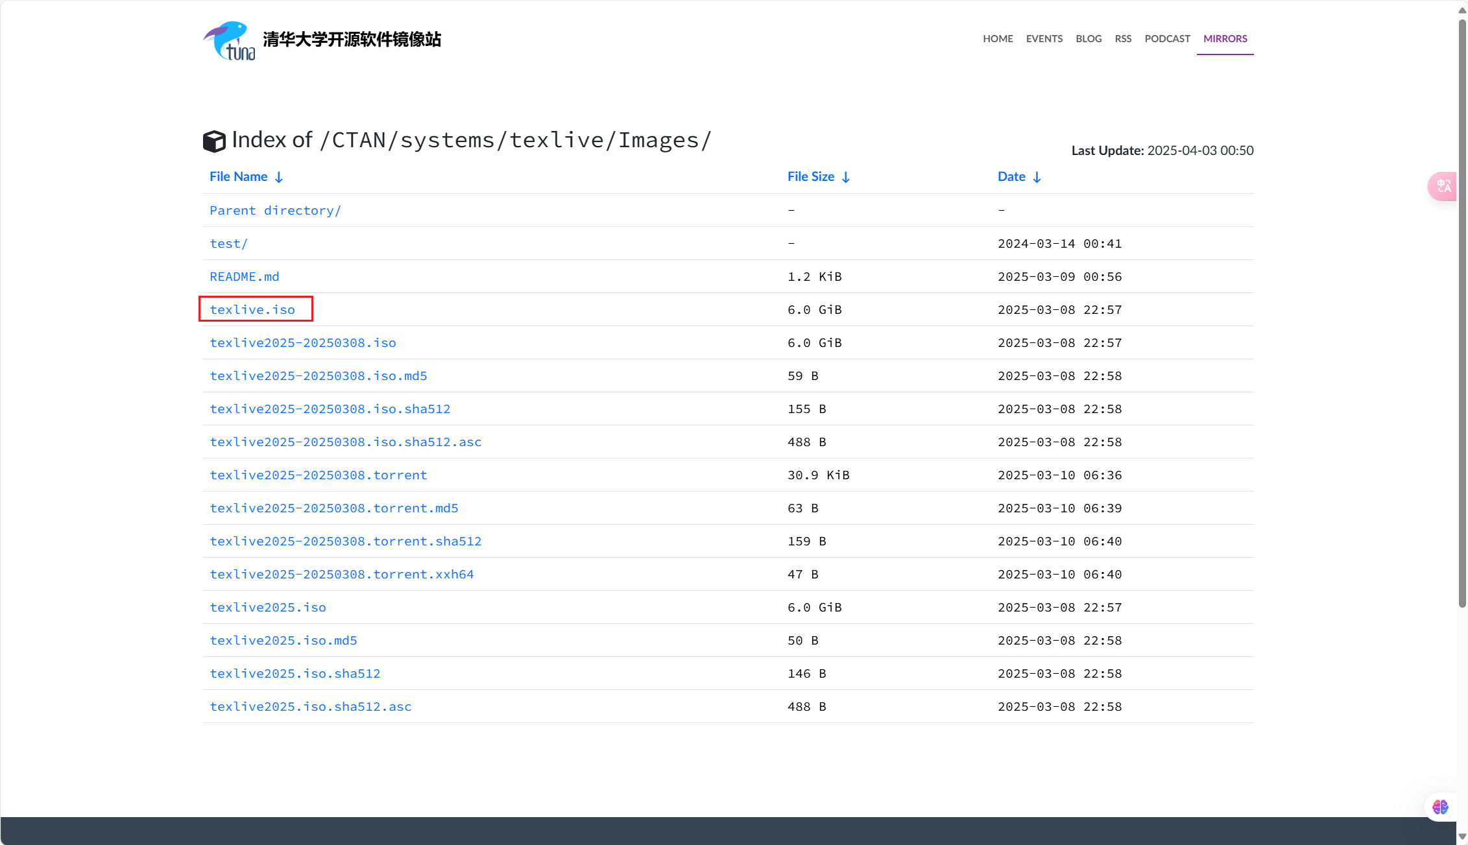
Task: Click date 2025-03-10 06:39 of torrent.md5
Action: [1059, 508]
